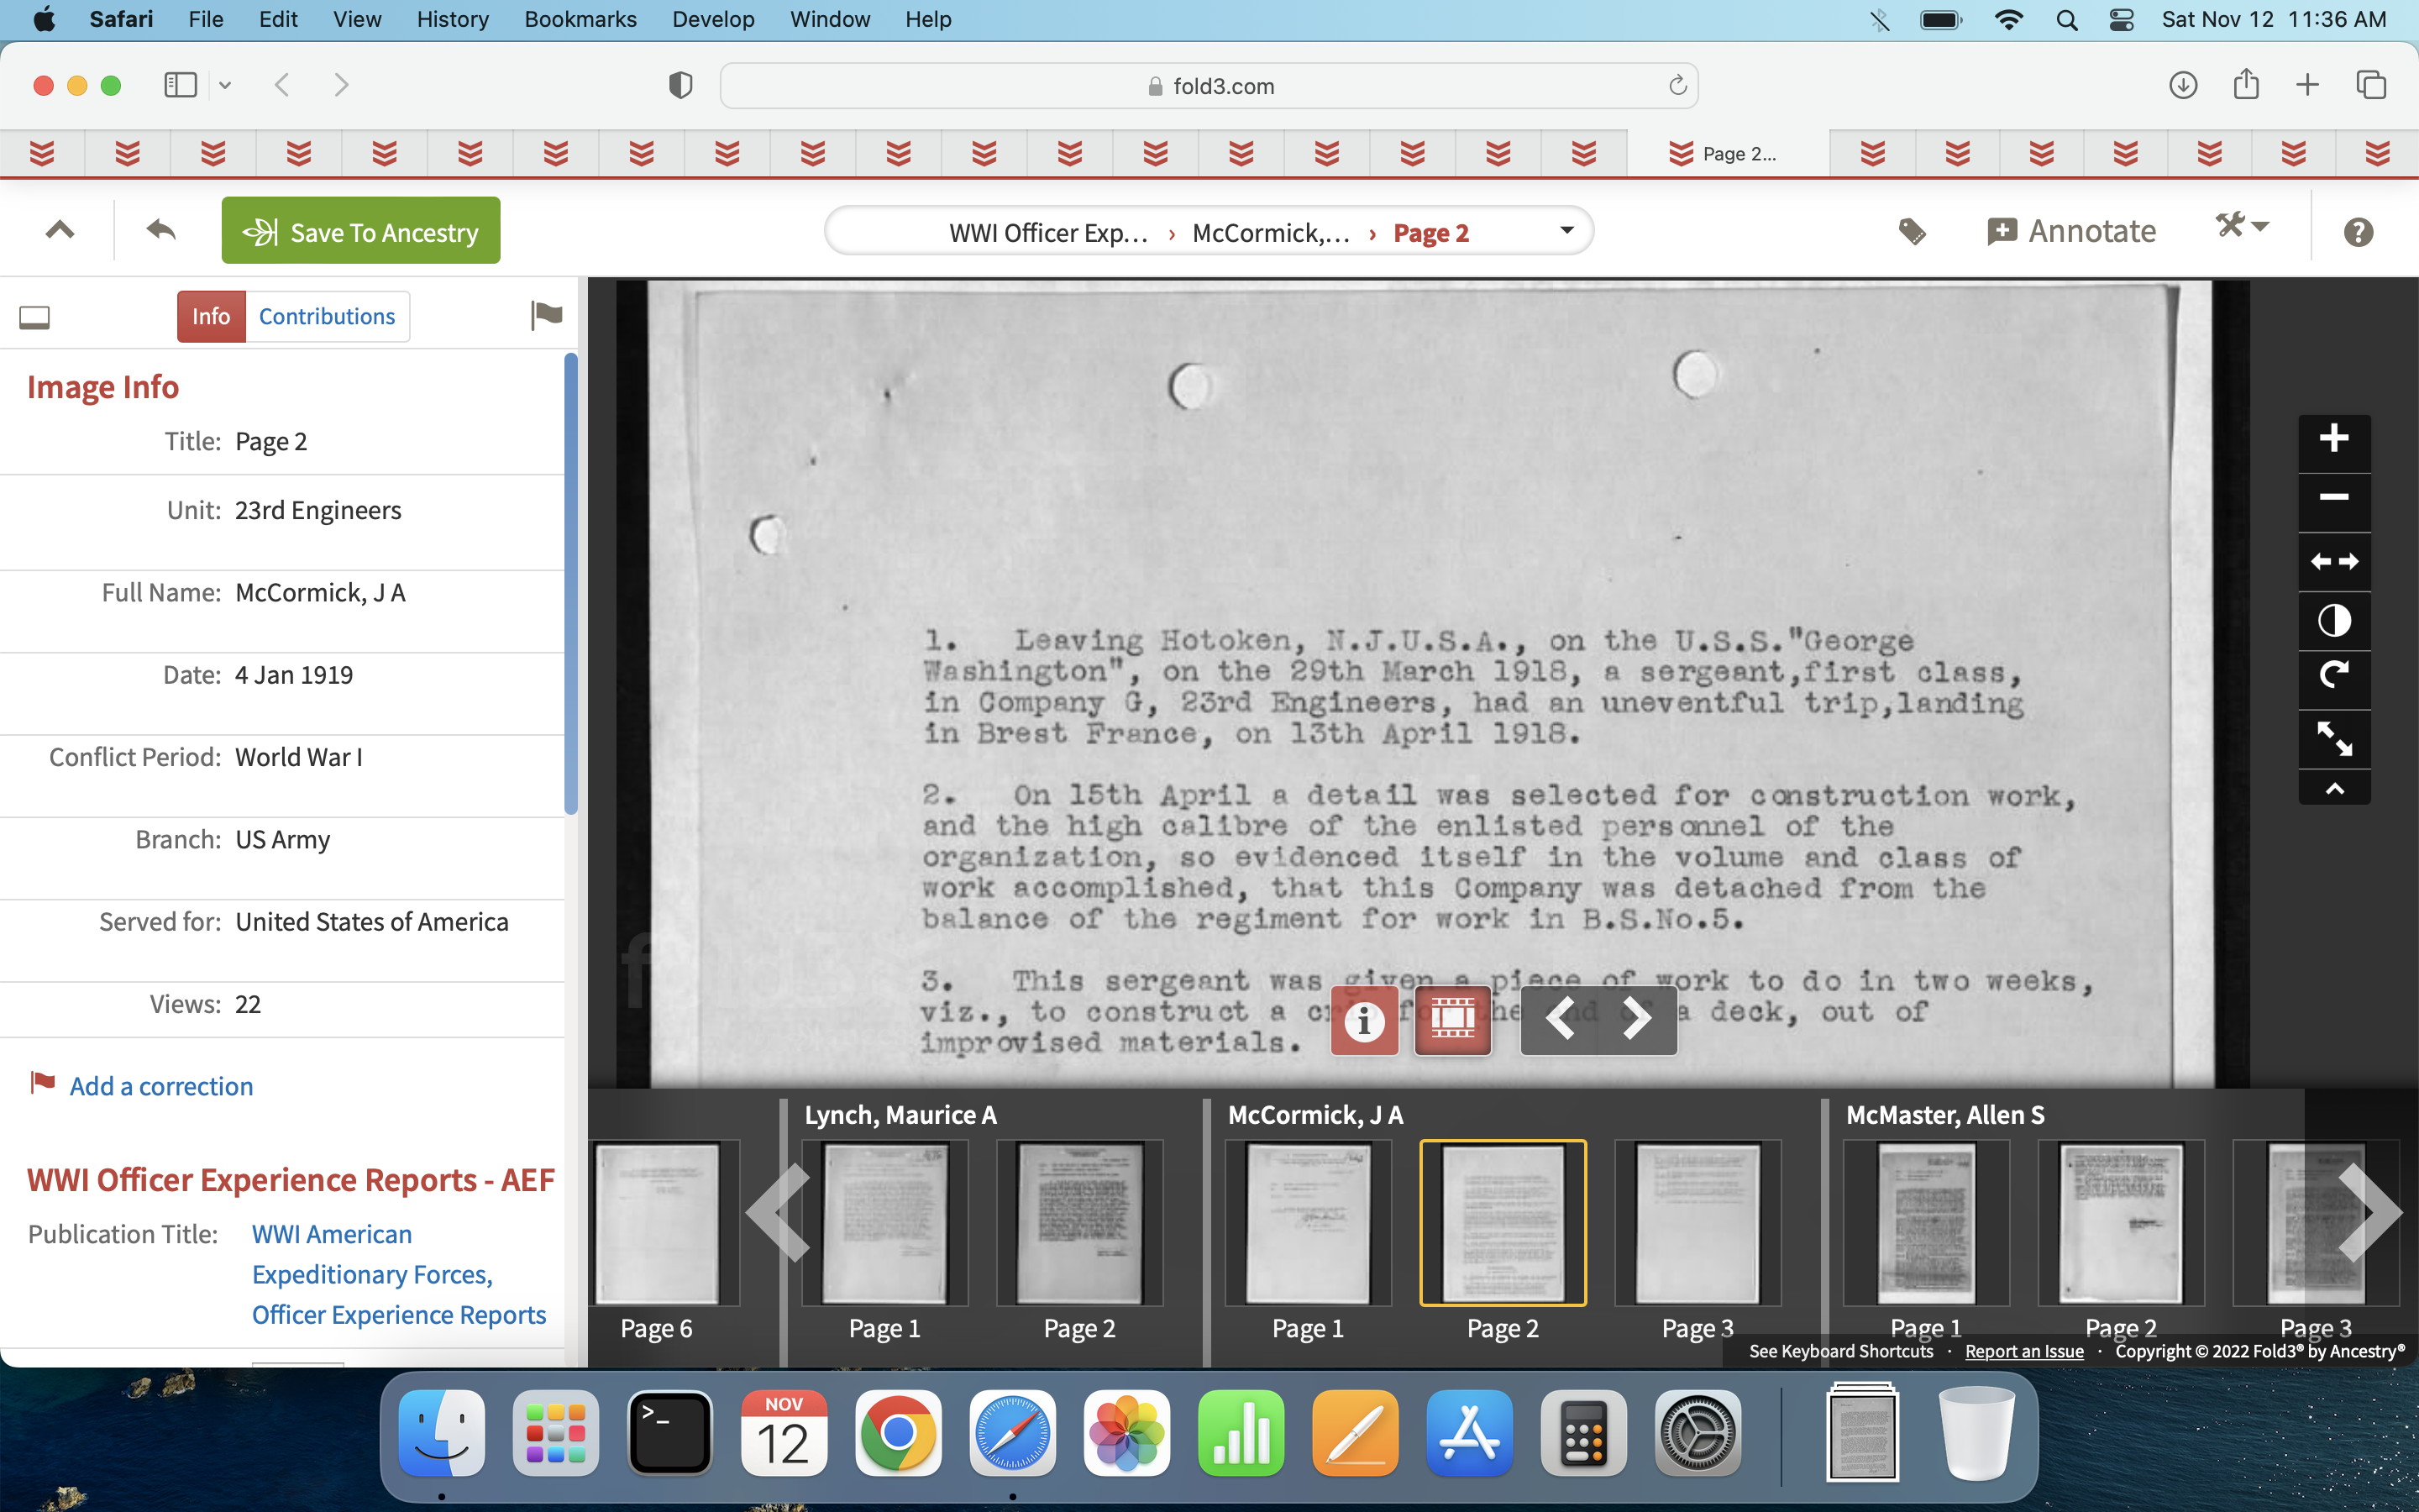Screen dimensions: 2419x1512
Task: Open the Bookmarks menu in Safari
Action: [x=580, y=19]
